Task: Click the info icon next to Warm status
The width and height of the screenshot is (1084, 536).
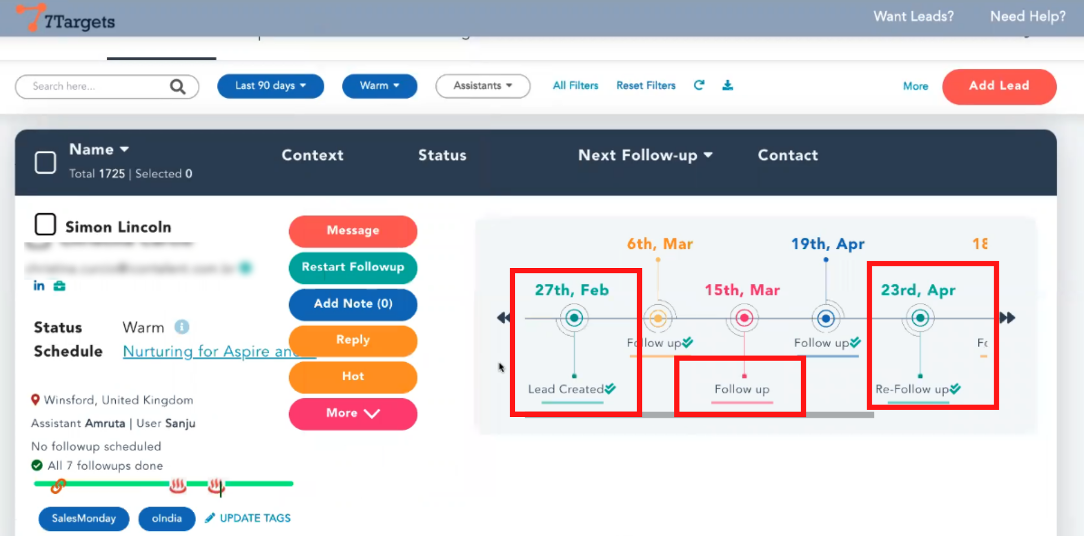Action: (x=182, y=327)
